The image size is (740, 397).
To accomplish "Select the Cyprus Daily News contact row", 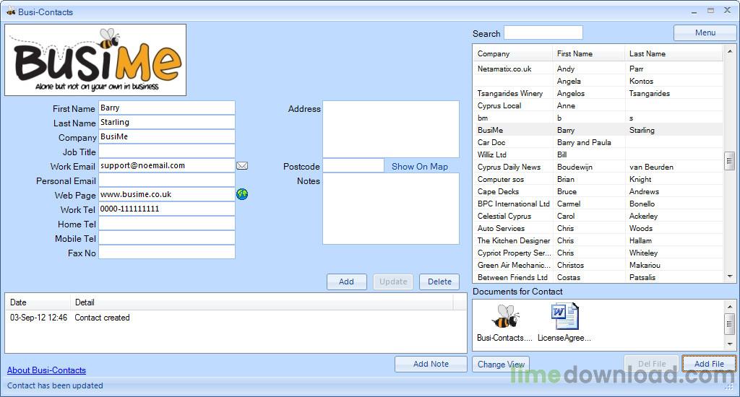I will point(598,167).
